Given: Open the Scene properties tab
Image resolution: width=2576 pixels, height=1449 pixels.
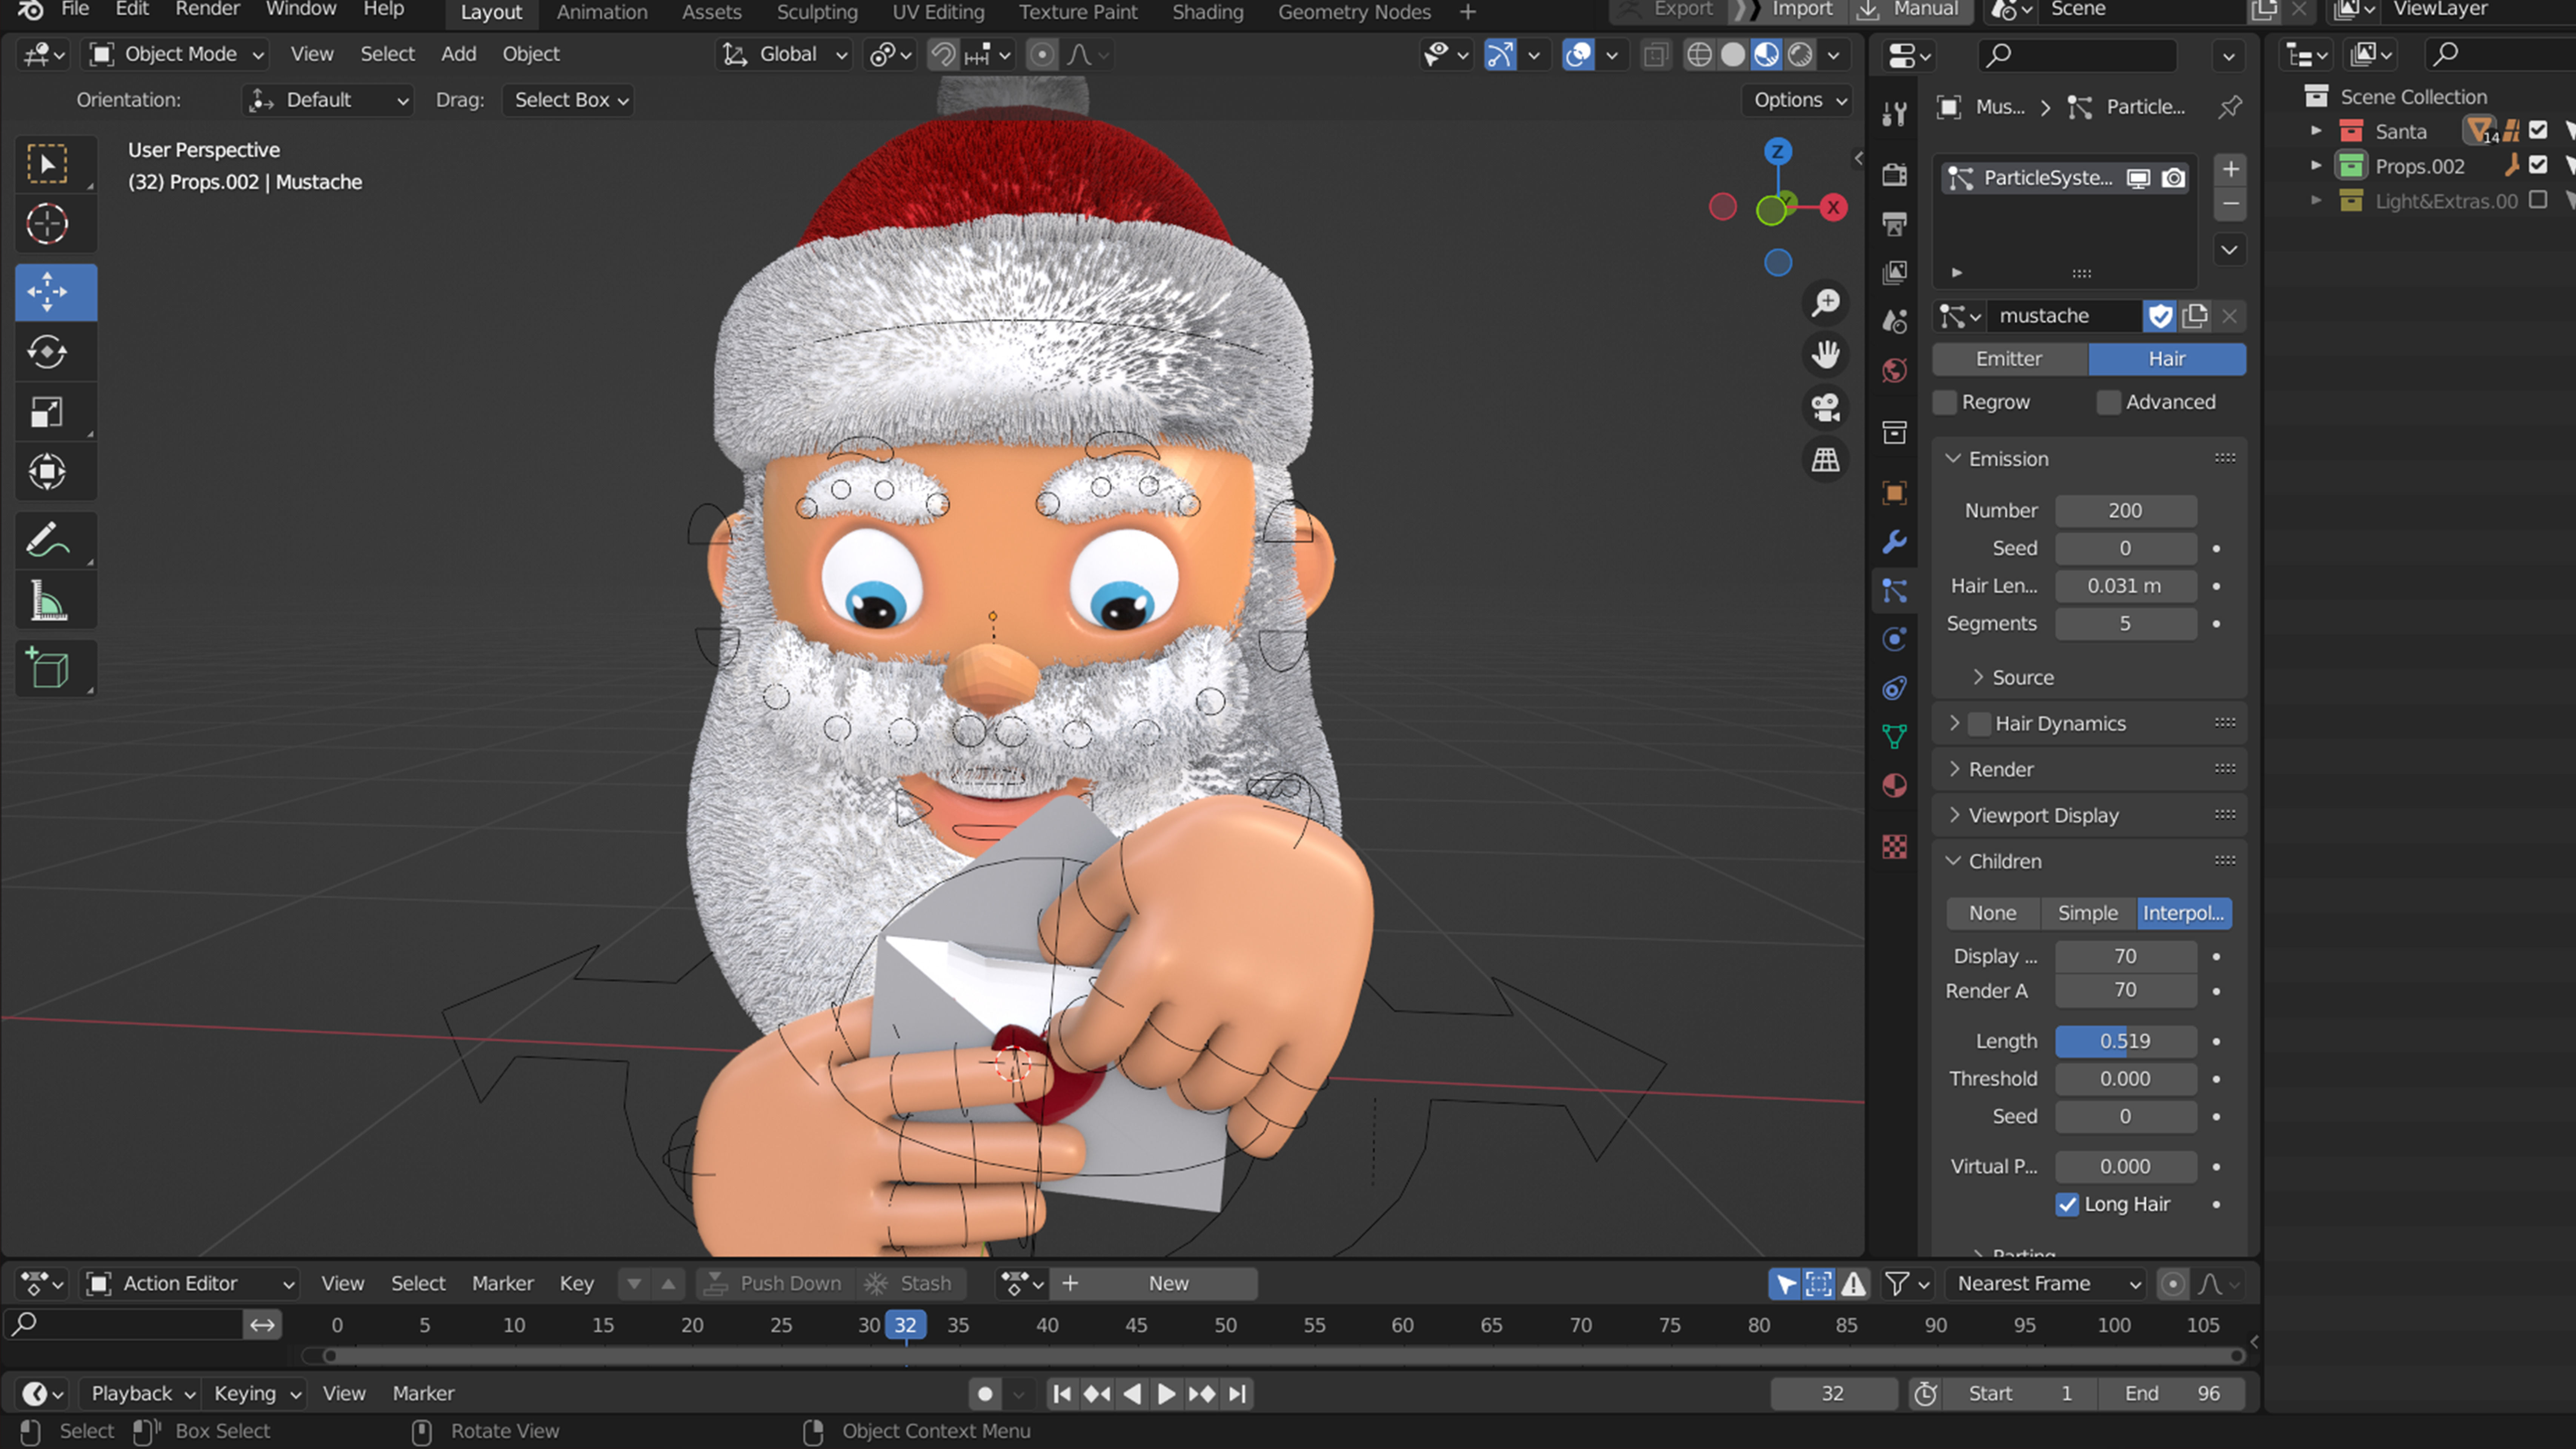Looking at the screenshot, I should (1894, 322).
